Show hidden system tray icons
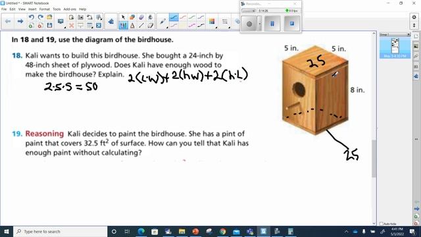This screenshot has height=237, width=421. [347, 231]
